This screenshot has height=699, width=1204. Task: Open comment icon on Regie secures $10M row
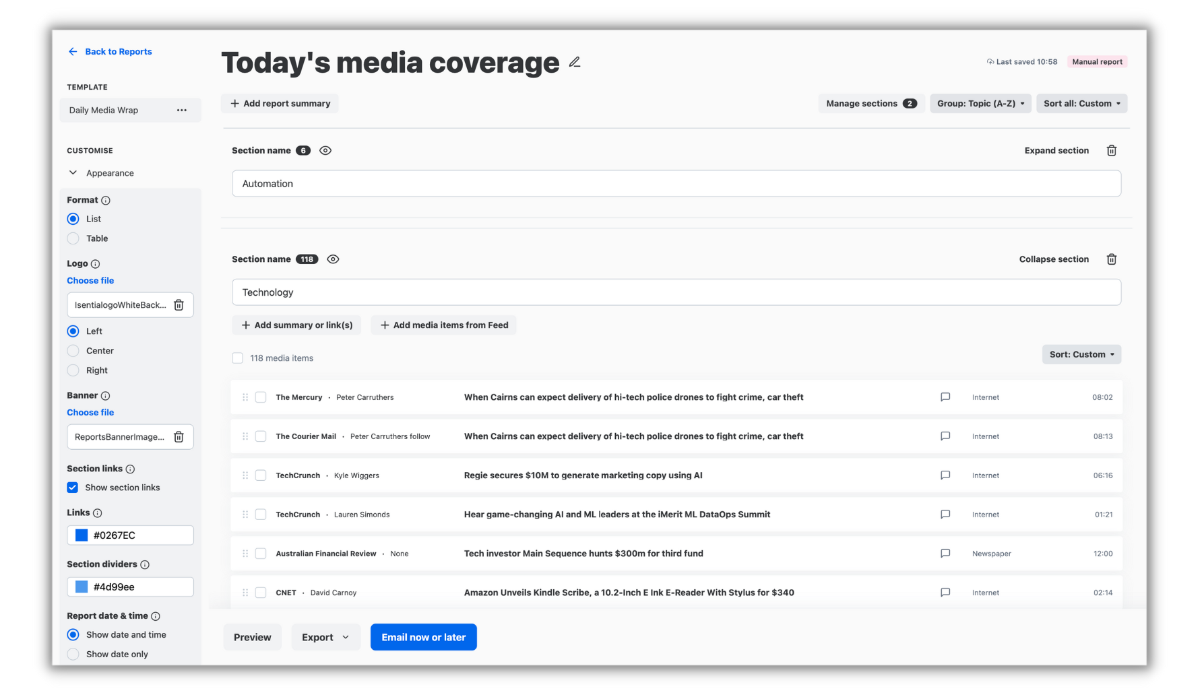point(945,475)
